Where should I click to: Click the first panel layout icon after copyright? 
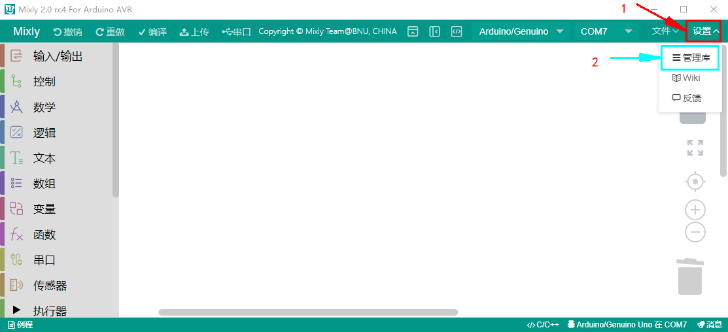pos(413,31)
